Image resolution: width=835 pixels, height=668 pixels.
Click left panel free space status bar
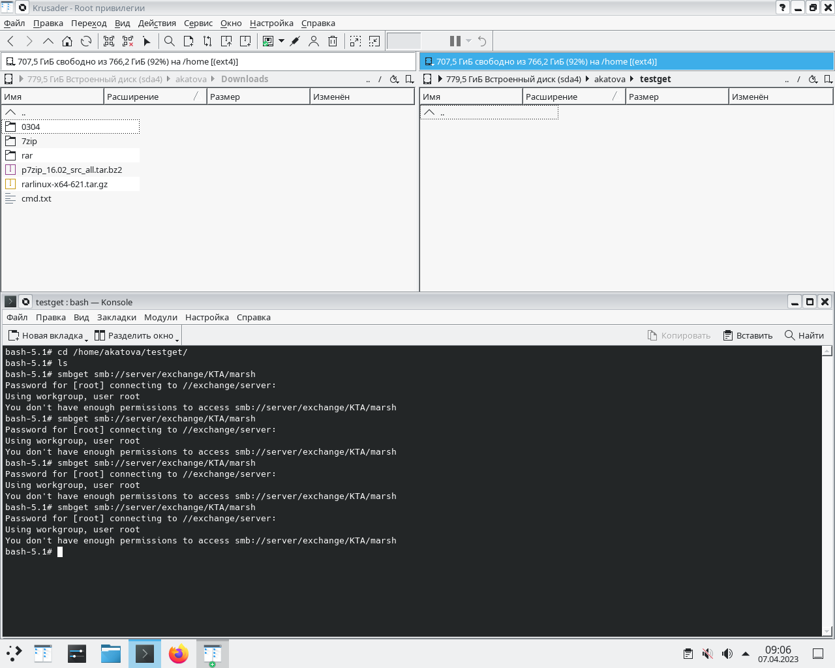208,61
